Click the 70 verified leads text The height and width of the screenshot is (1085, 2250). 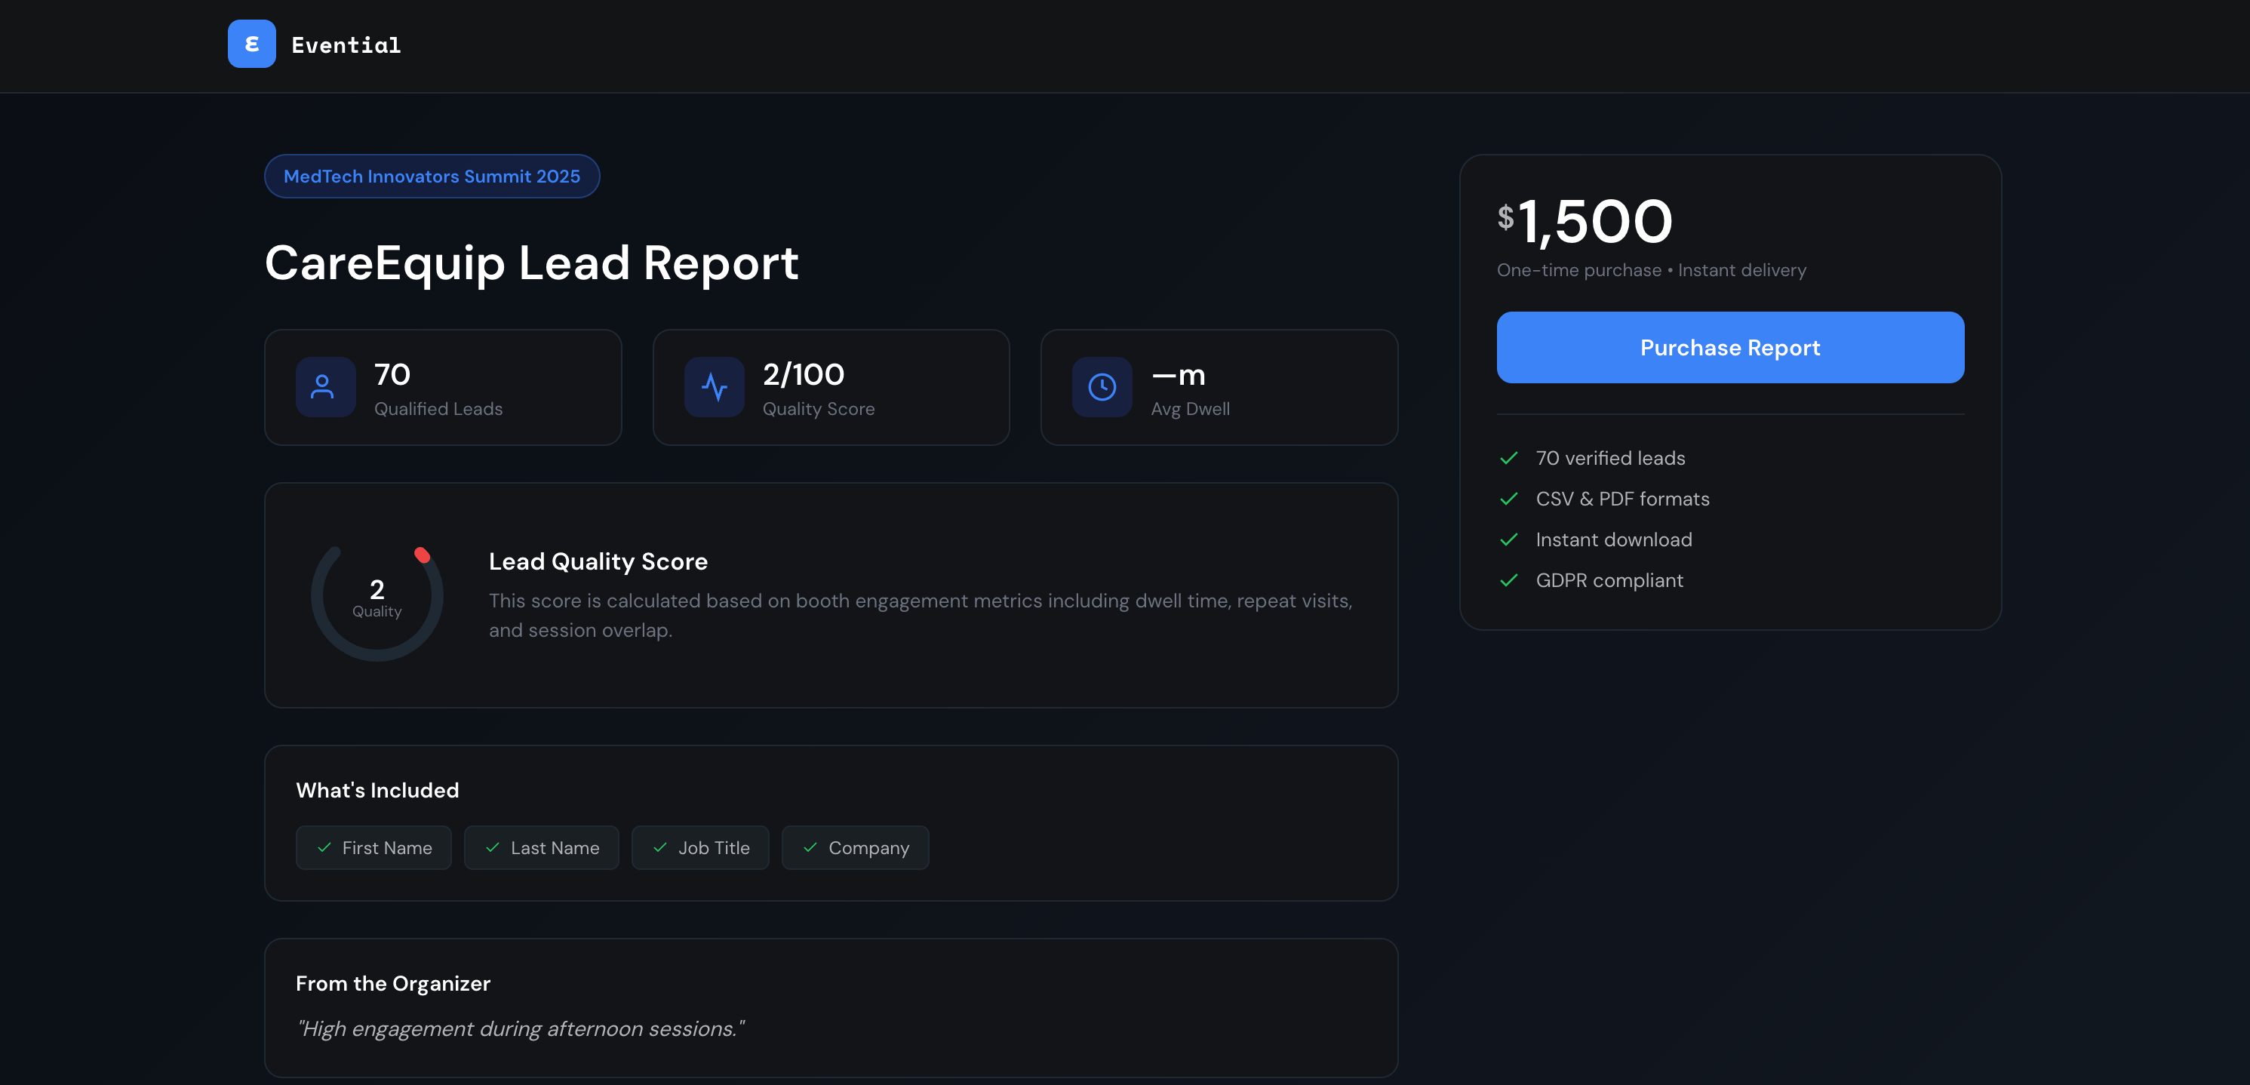(1609, 458)
